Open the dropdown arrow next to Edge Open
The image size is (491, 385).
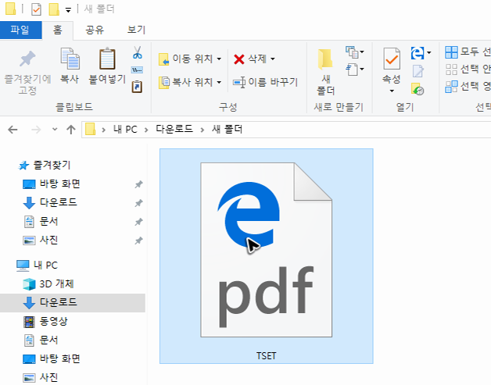[429, 52]
